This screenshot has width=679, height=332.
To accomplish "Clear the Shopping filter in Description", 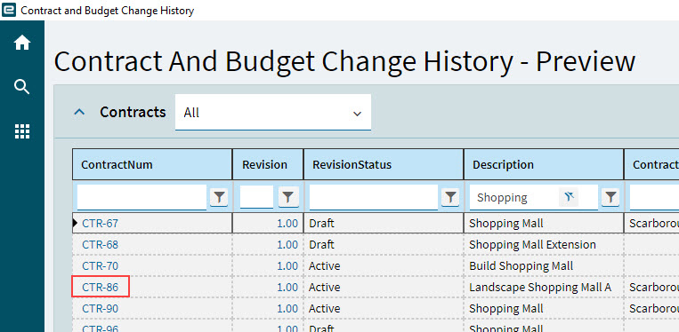I will click(x=569, y=197).
